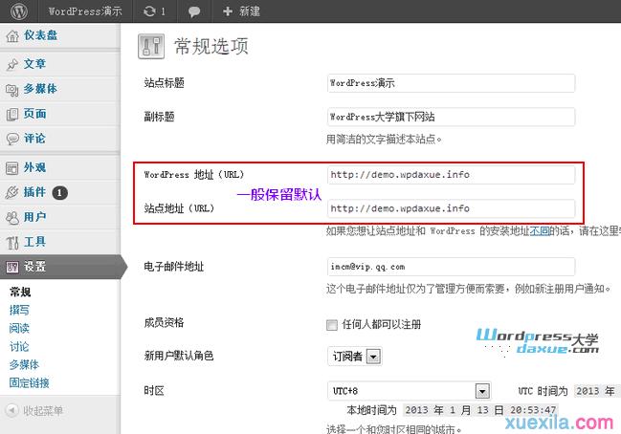Open the updates refresh icon
The image size is (621, 434).
click(x=149, y=11)
